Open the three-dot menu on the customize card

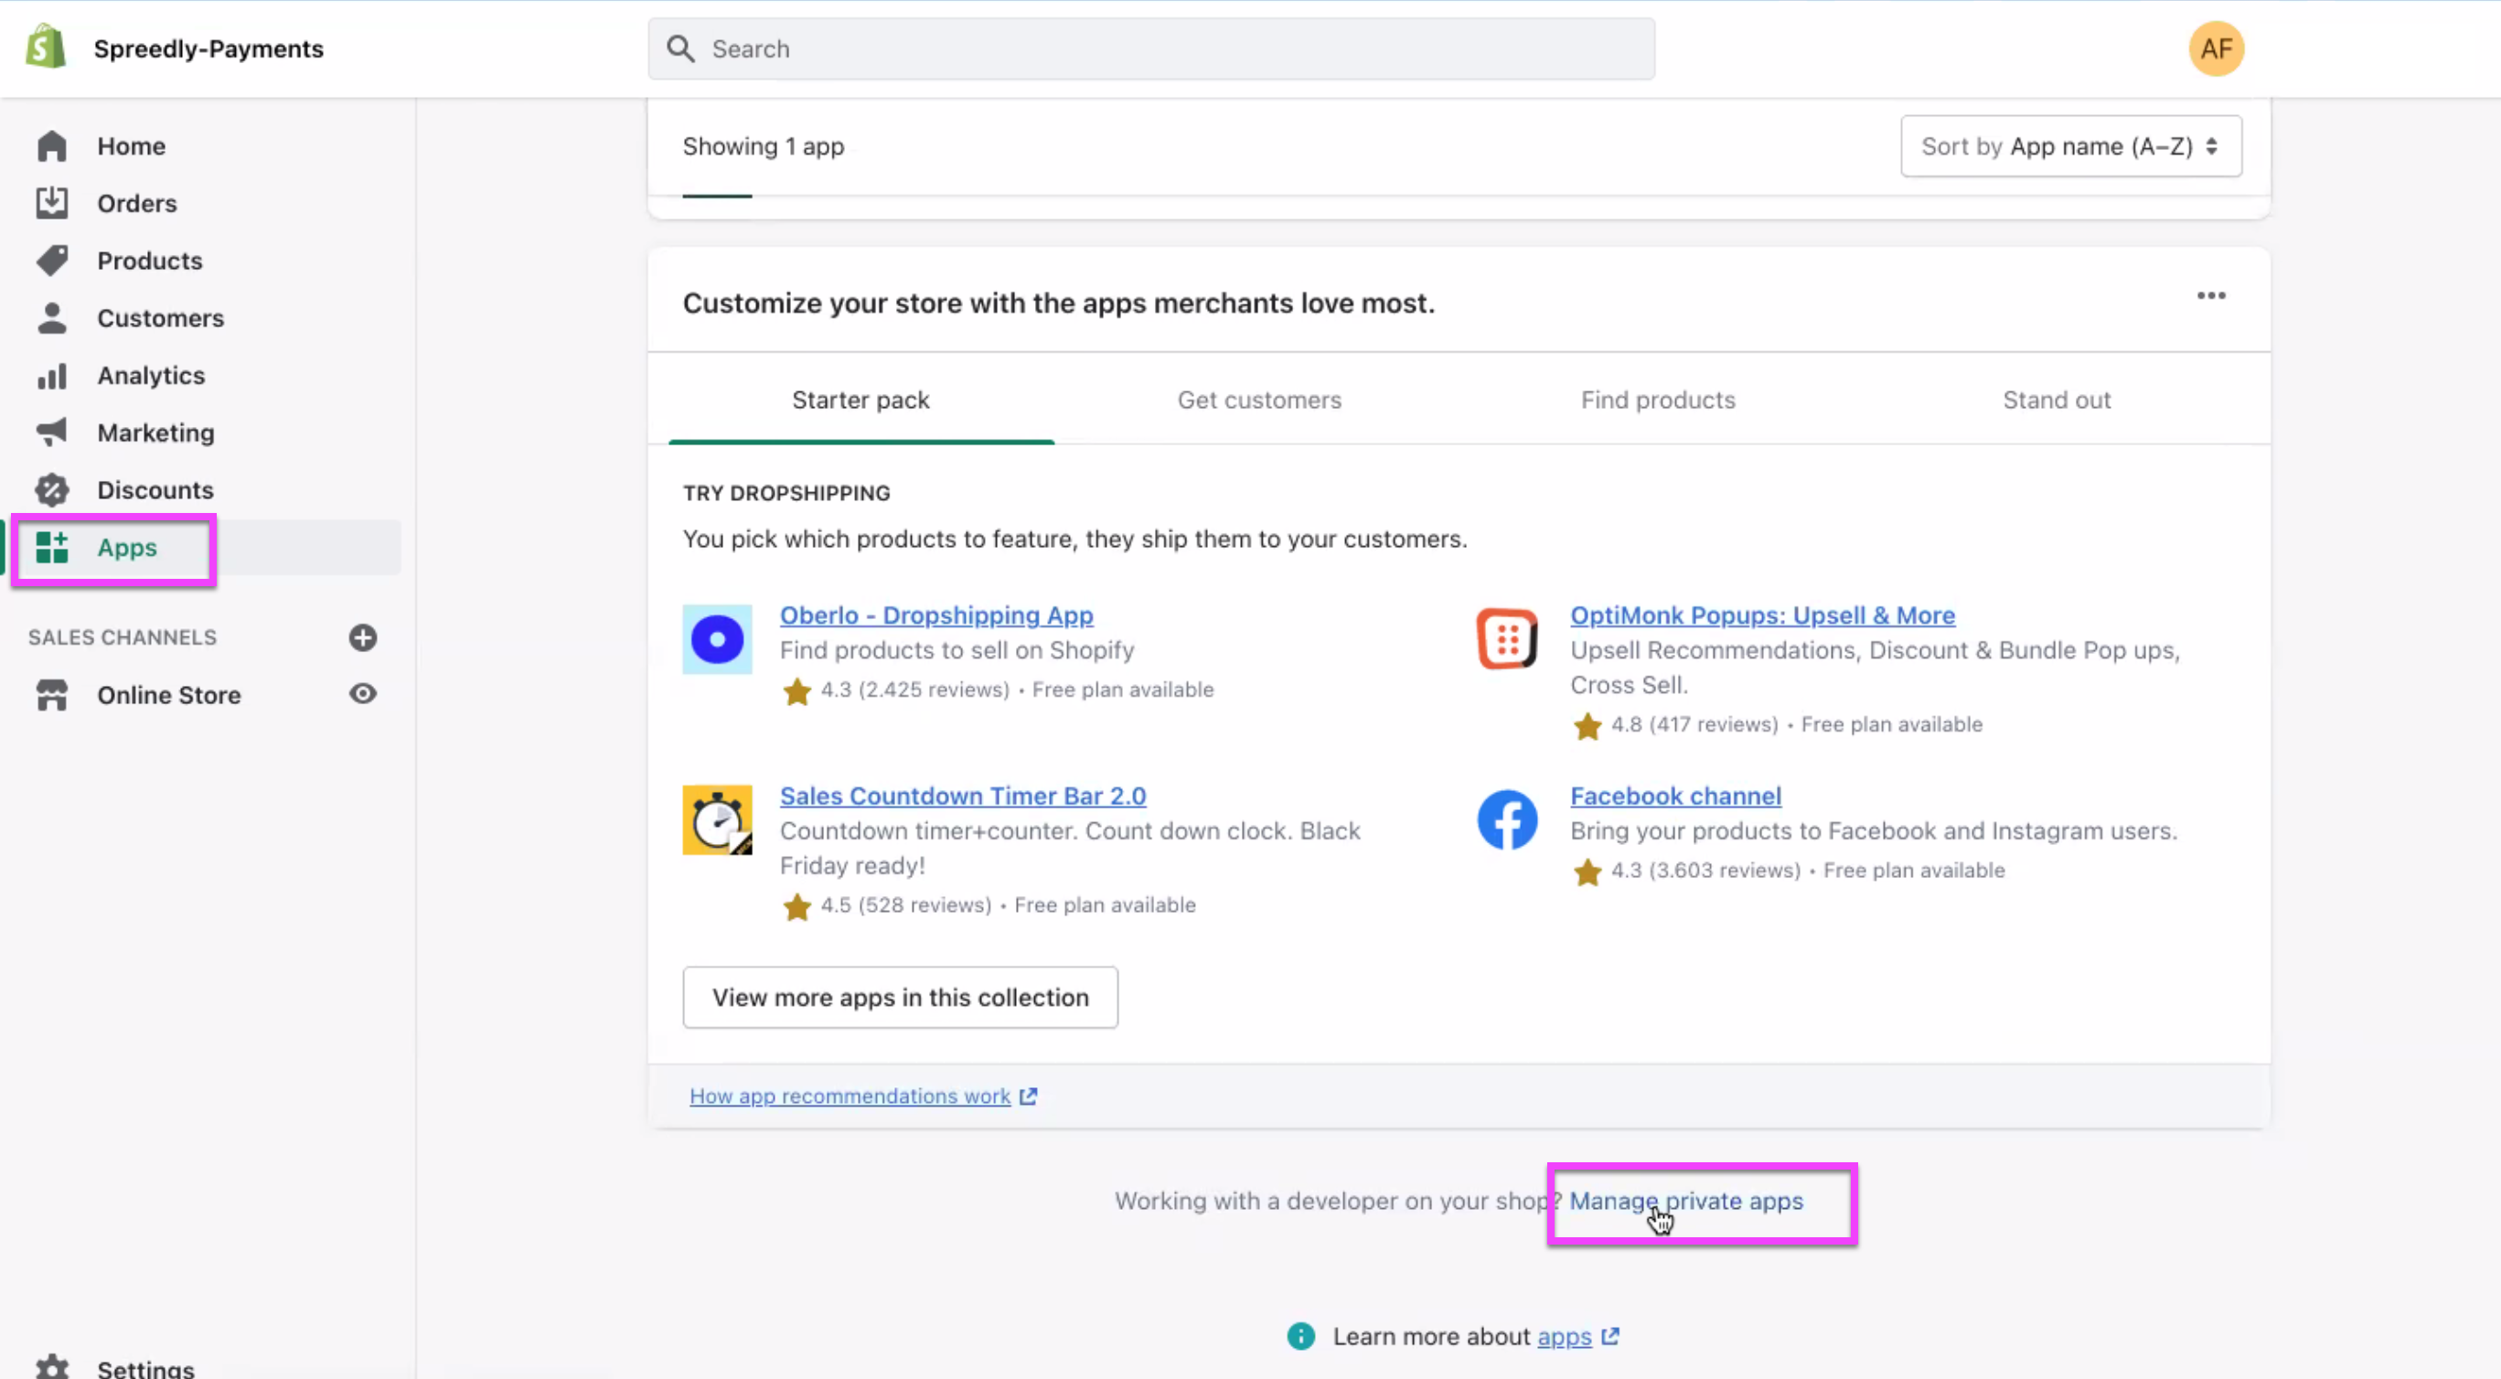(2211, 295)
